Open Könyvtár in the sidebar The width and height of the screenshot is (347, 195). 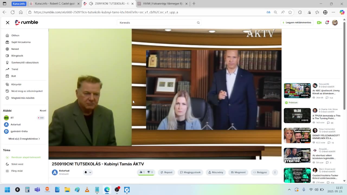click(16, 84)
